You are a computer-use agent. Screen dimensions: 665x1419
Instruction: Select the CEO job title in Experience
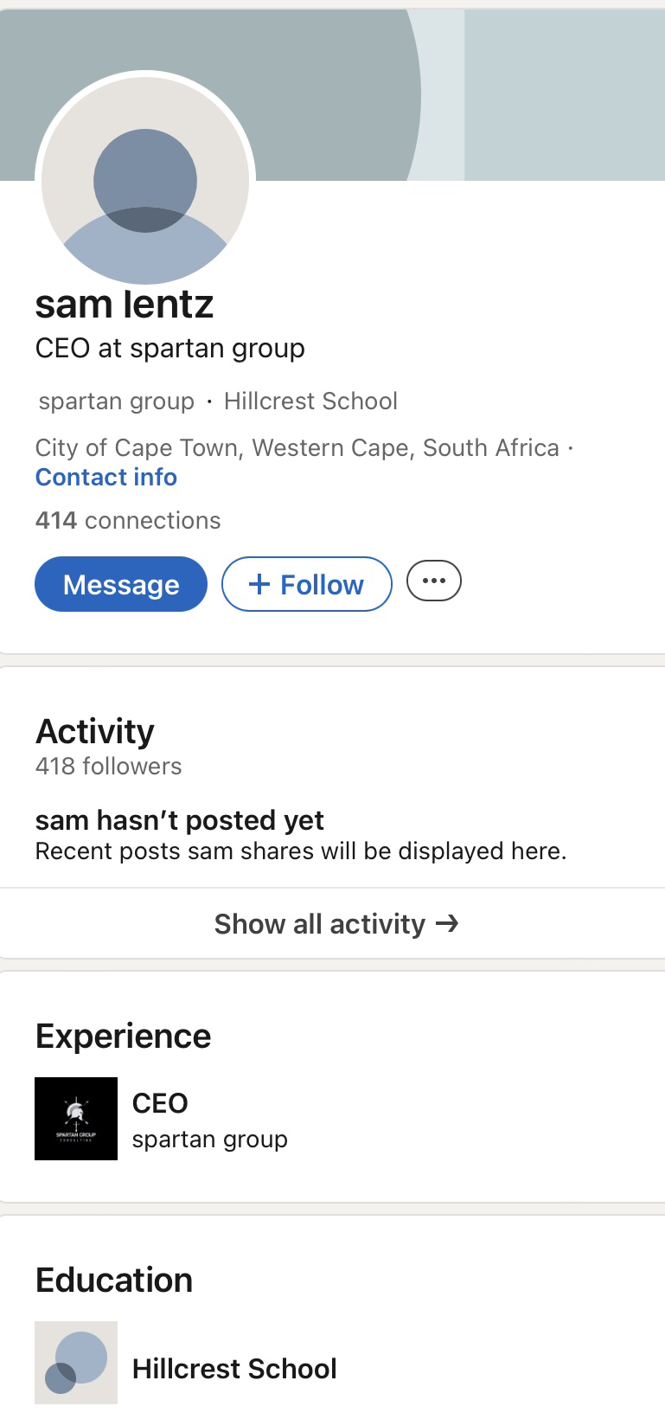tap(160, 1103)
